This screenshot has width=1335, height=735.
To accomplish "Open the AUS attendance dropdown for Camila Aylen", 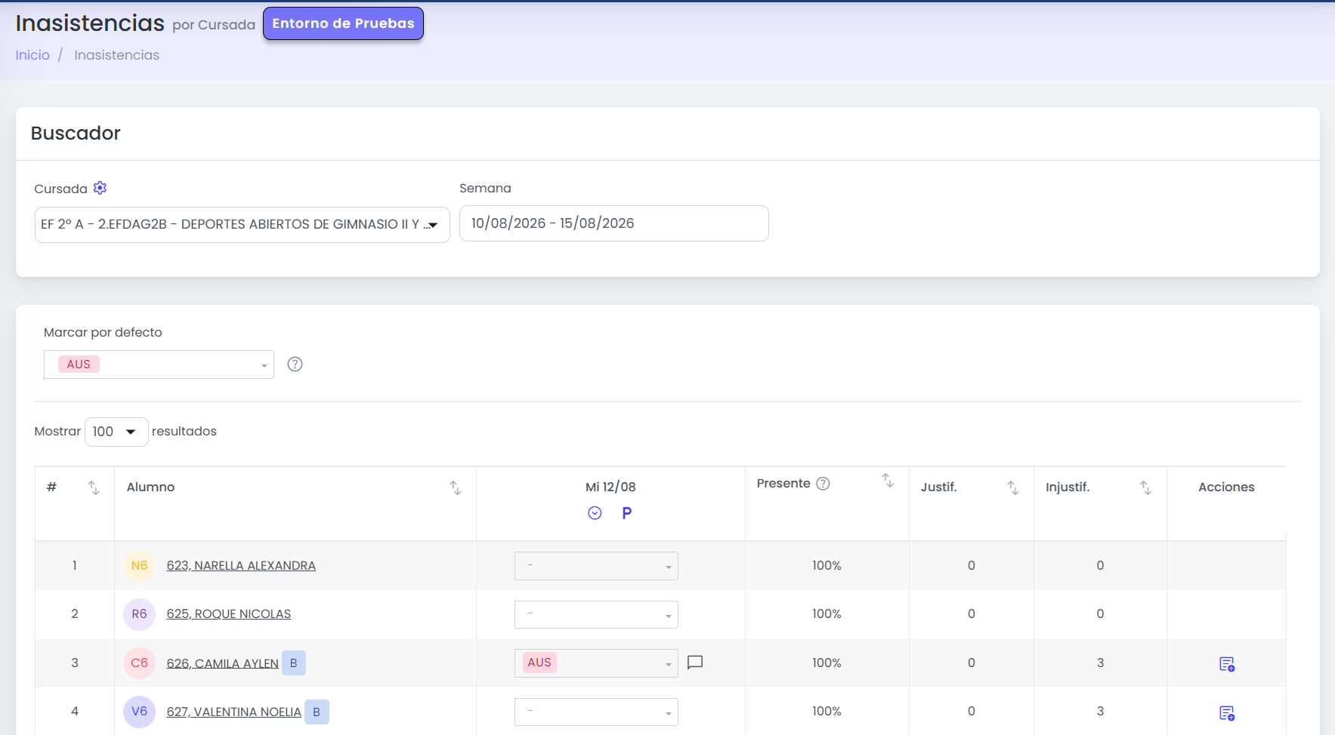I will pyautogui.click(x=596, y=663).
